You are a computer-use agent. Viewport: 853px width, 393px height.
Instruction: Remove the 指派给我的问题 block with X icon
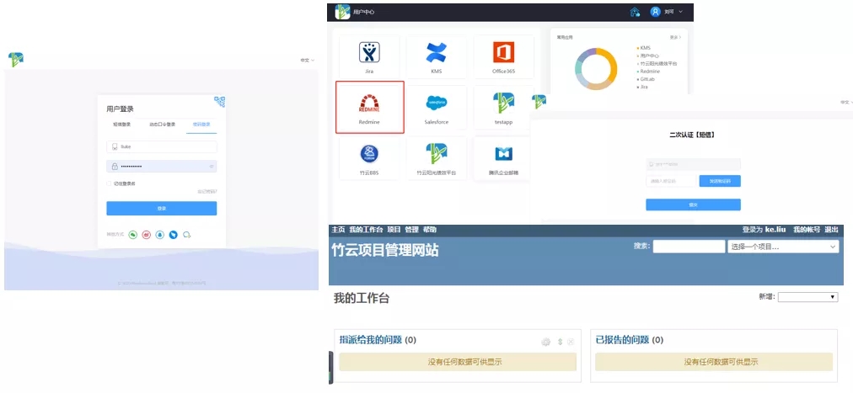coord(571,342)
